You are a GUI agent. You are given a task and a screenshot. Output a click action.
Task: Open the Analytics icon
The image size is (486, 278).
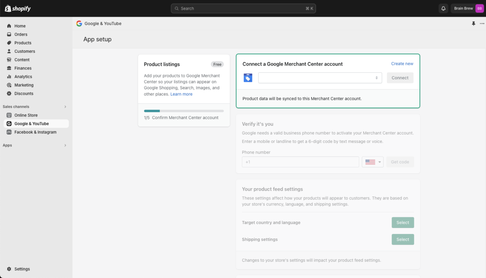(x=9, y=76)
